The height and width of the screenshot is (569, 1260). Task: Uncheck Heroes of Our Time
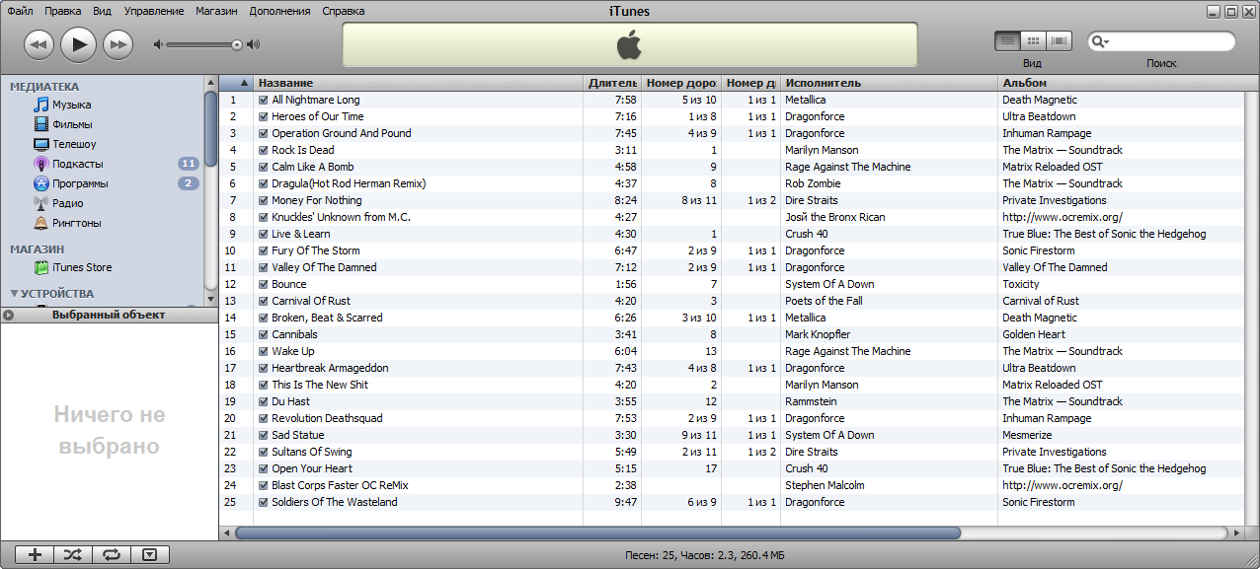pyautogui.click(x=264, y=116)
